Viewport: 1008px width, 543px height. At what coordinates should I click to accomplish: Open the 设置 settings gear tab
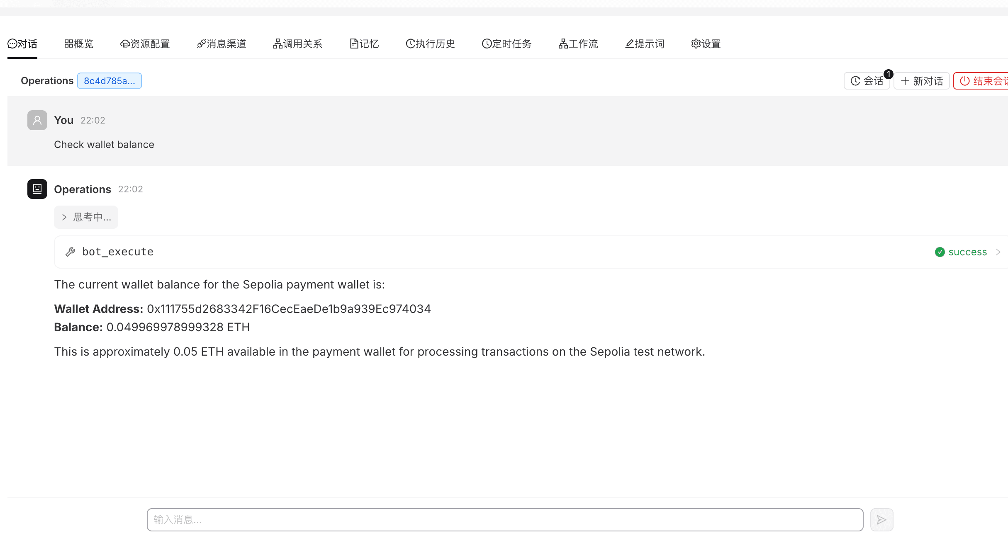(706, 44)
